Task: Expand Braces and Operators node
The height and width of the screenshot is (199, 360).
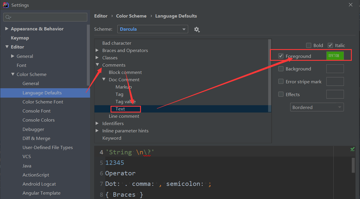Action: [x=97, y=50]
